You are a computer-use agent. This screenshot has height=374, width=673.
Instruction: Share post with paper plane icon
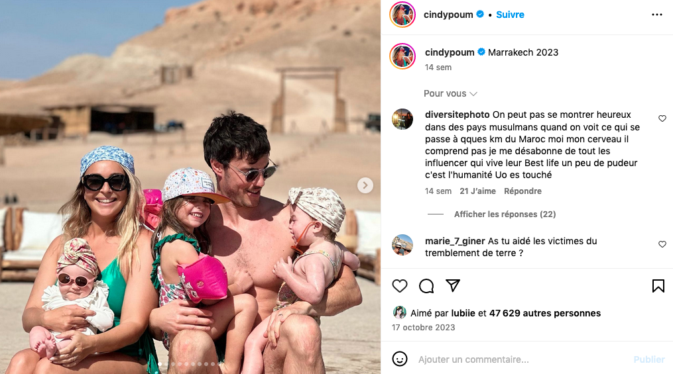click(x=453, y=285)
